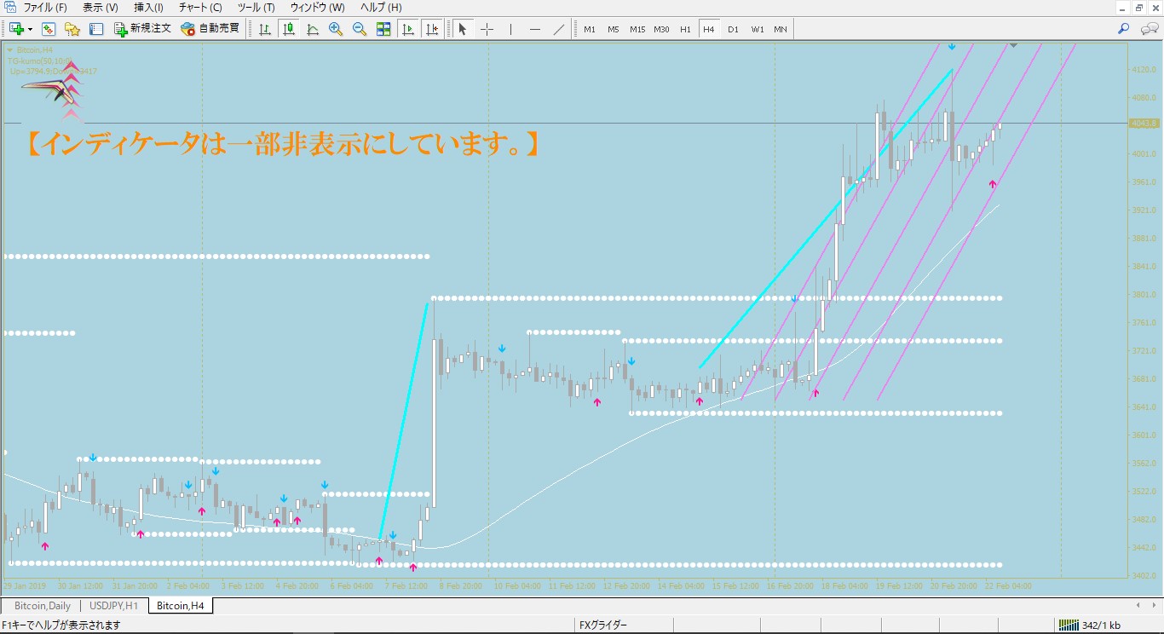The image size is (1164, 634).
Task: Switch to the Bitcoin,Daily chart tab
Action: pos(42,606)
